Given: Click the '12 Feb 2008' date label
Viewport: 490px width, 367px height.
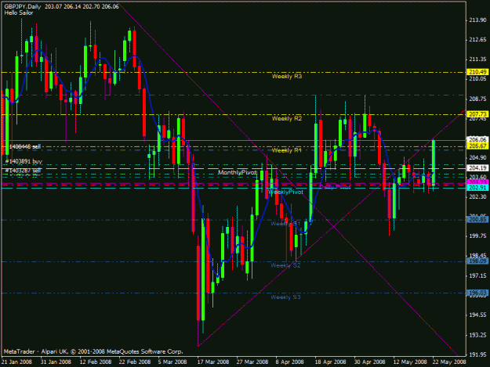Looking at the screenshot, I should (x=96, y=362).
